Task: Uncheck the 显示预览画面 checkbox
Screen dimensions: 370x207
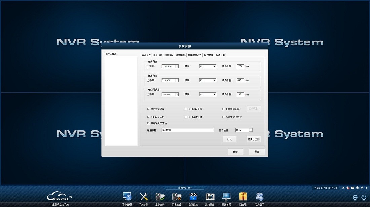Action: pyautogui.click(x=148, y=109)
